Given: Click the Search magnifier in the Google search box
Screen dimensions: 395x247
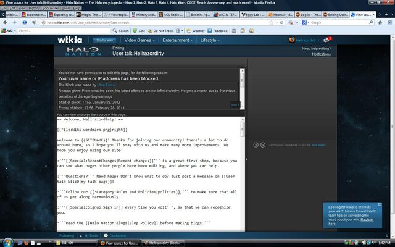Looking at the screenshot, I should coord(371,22).
